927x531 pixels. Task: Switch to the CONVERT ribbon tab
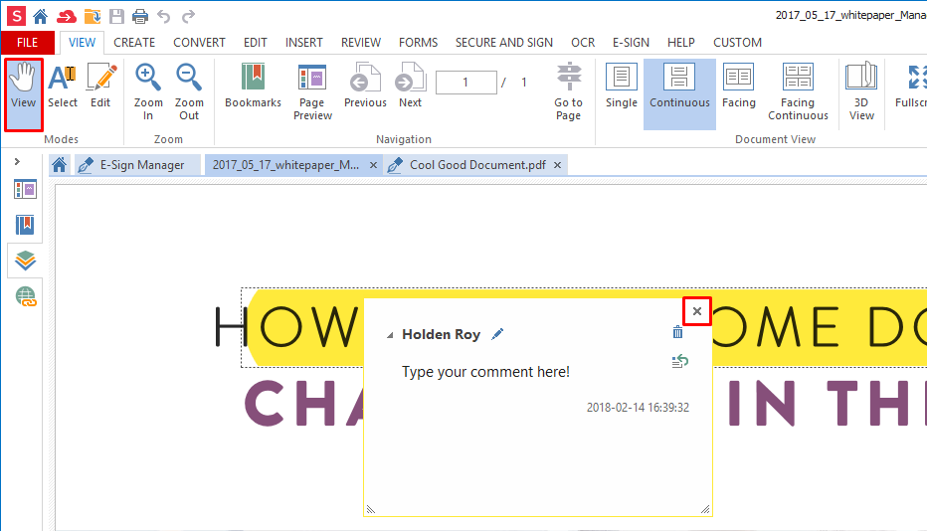[199, 43]
